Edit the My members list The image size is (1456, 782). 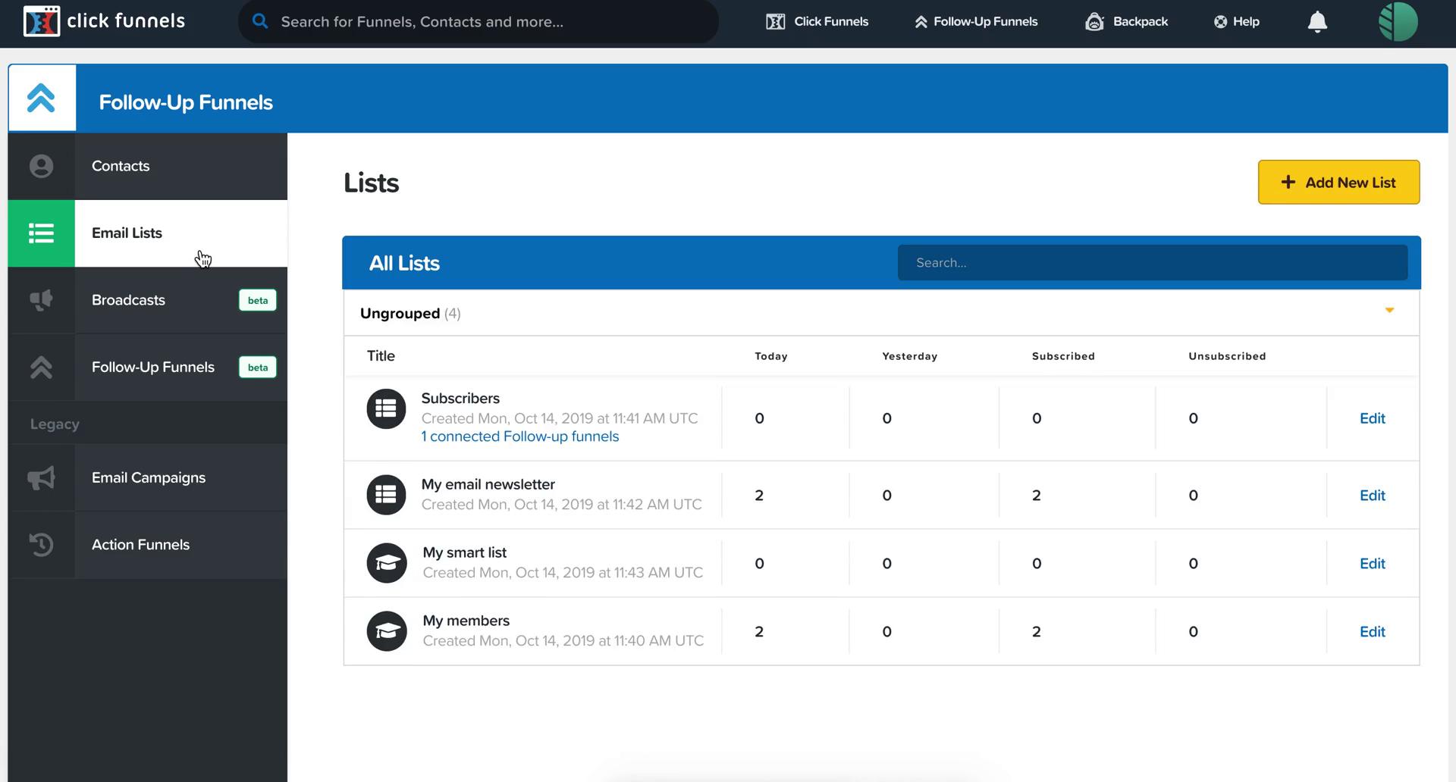1372,632
